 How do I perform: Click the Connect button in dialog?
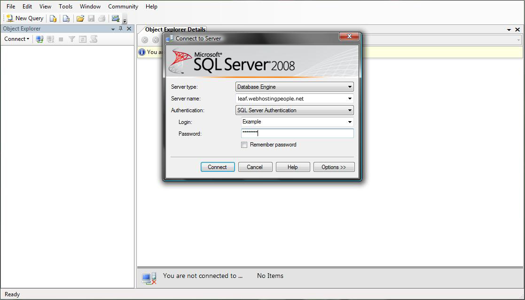pyautogui.click(x=218, y=167)
